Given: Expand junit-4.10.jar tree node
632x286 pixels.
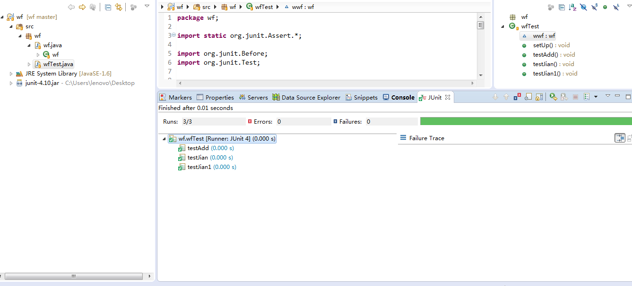Looking at the screenshot, I should 11,83.
